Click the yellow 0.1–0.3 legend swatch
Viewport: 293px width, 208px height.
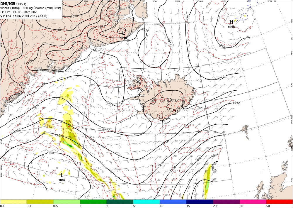[x=13, y=202]
